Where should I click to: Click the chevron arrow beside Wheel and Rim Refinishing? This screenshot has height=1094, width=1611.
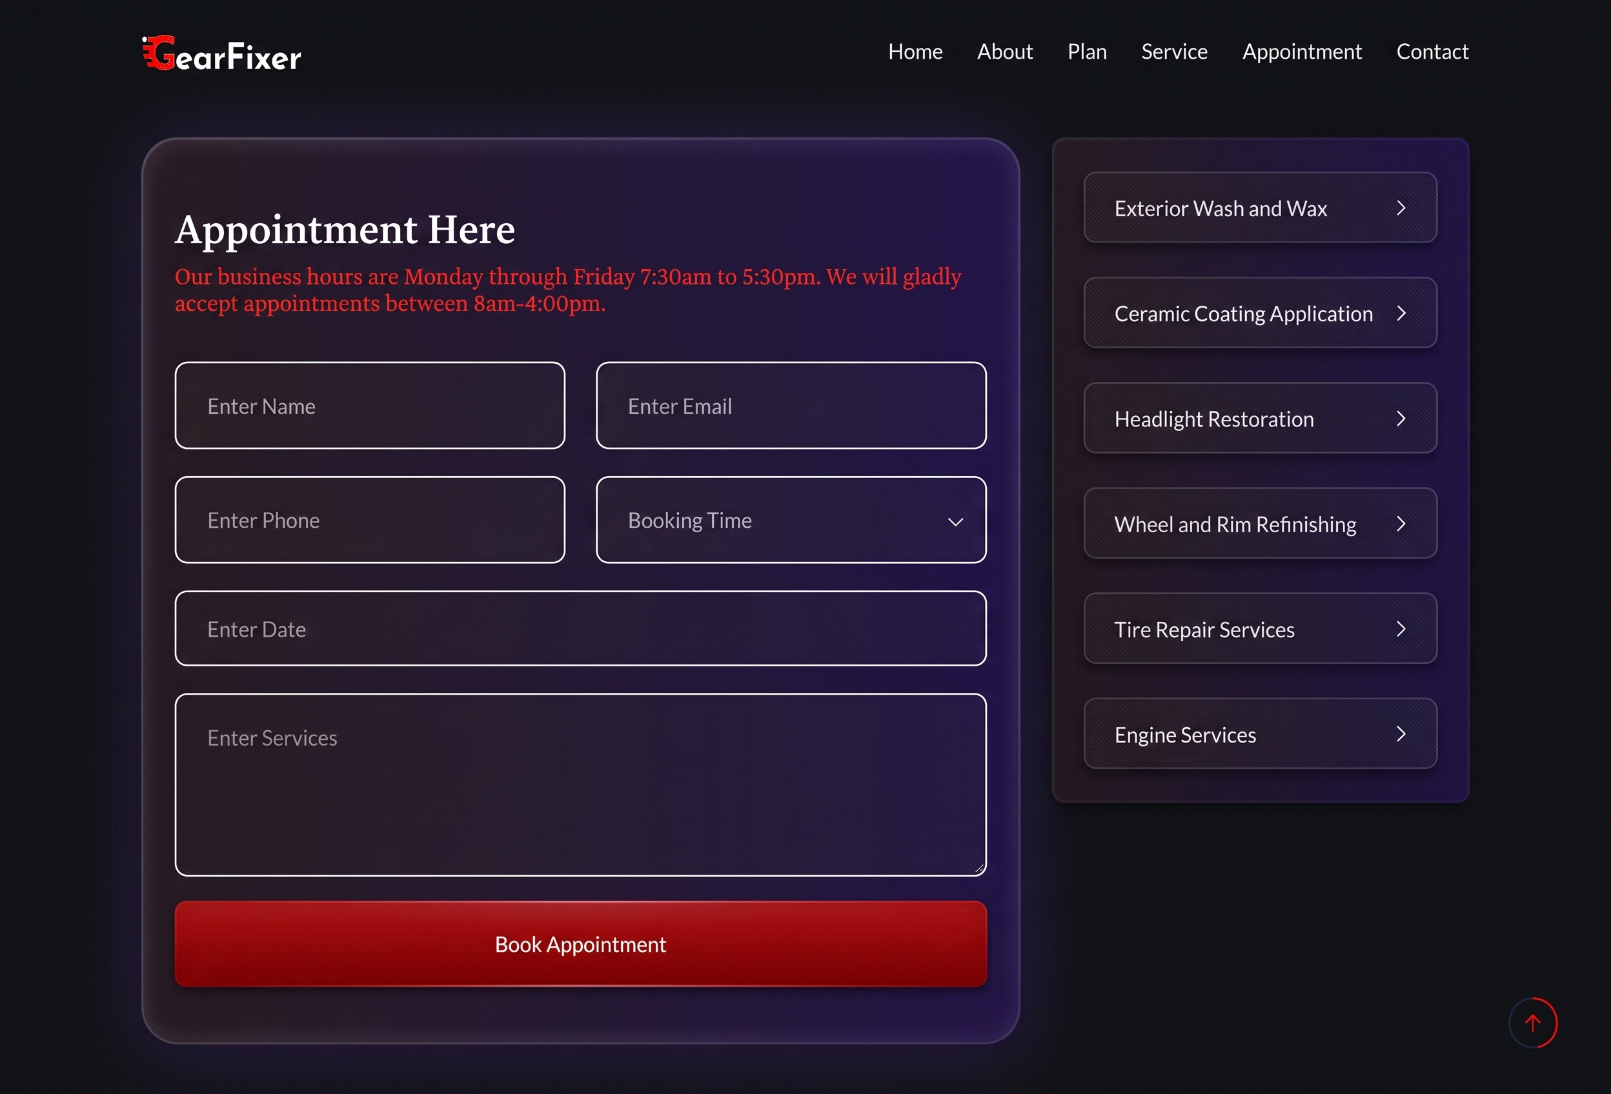coord(1401,524)
